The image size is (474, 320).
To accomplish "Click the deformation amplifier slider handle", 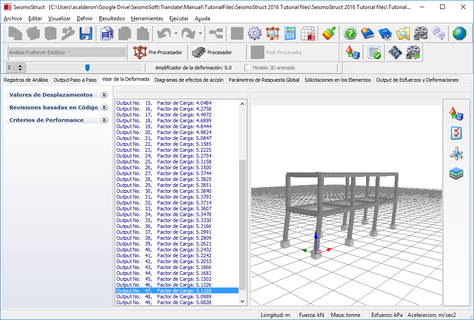I will (x=87, y=68).
